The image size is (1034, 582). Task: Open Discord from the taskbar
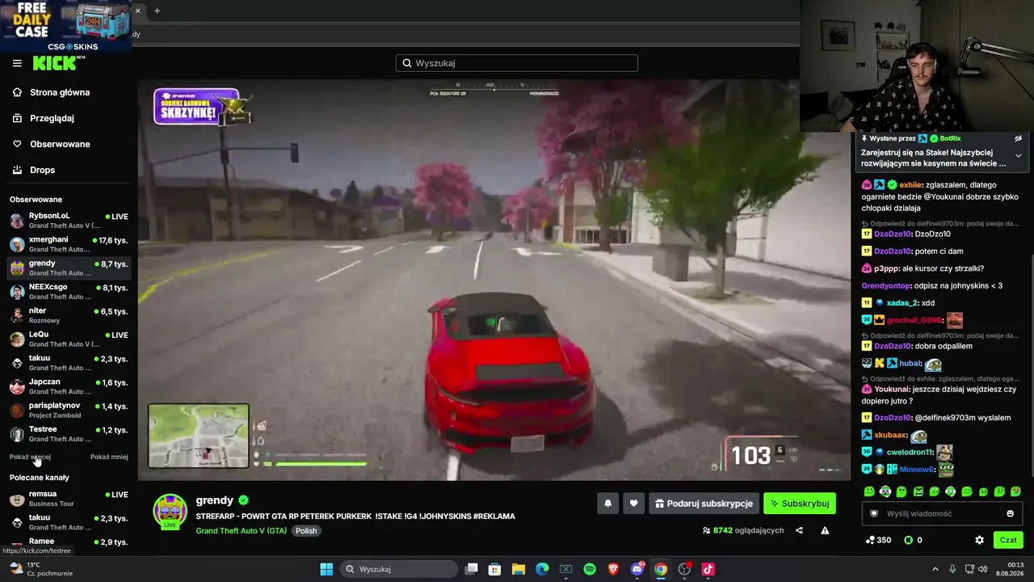637,569
